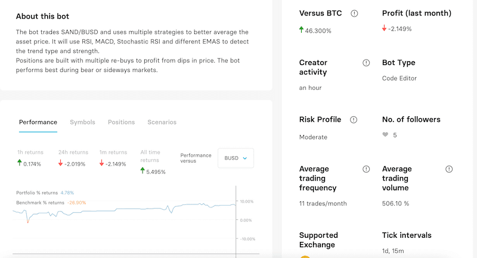Select the Scenarios tab
This screenshot has width=477, height=258.
pos(162,122)
